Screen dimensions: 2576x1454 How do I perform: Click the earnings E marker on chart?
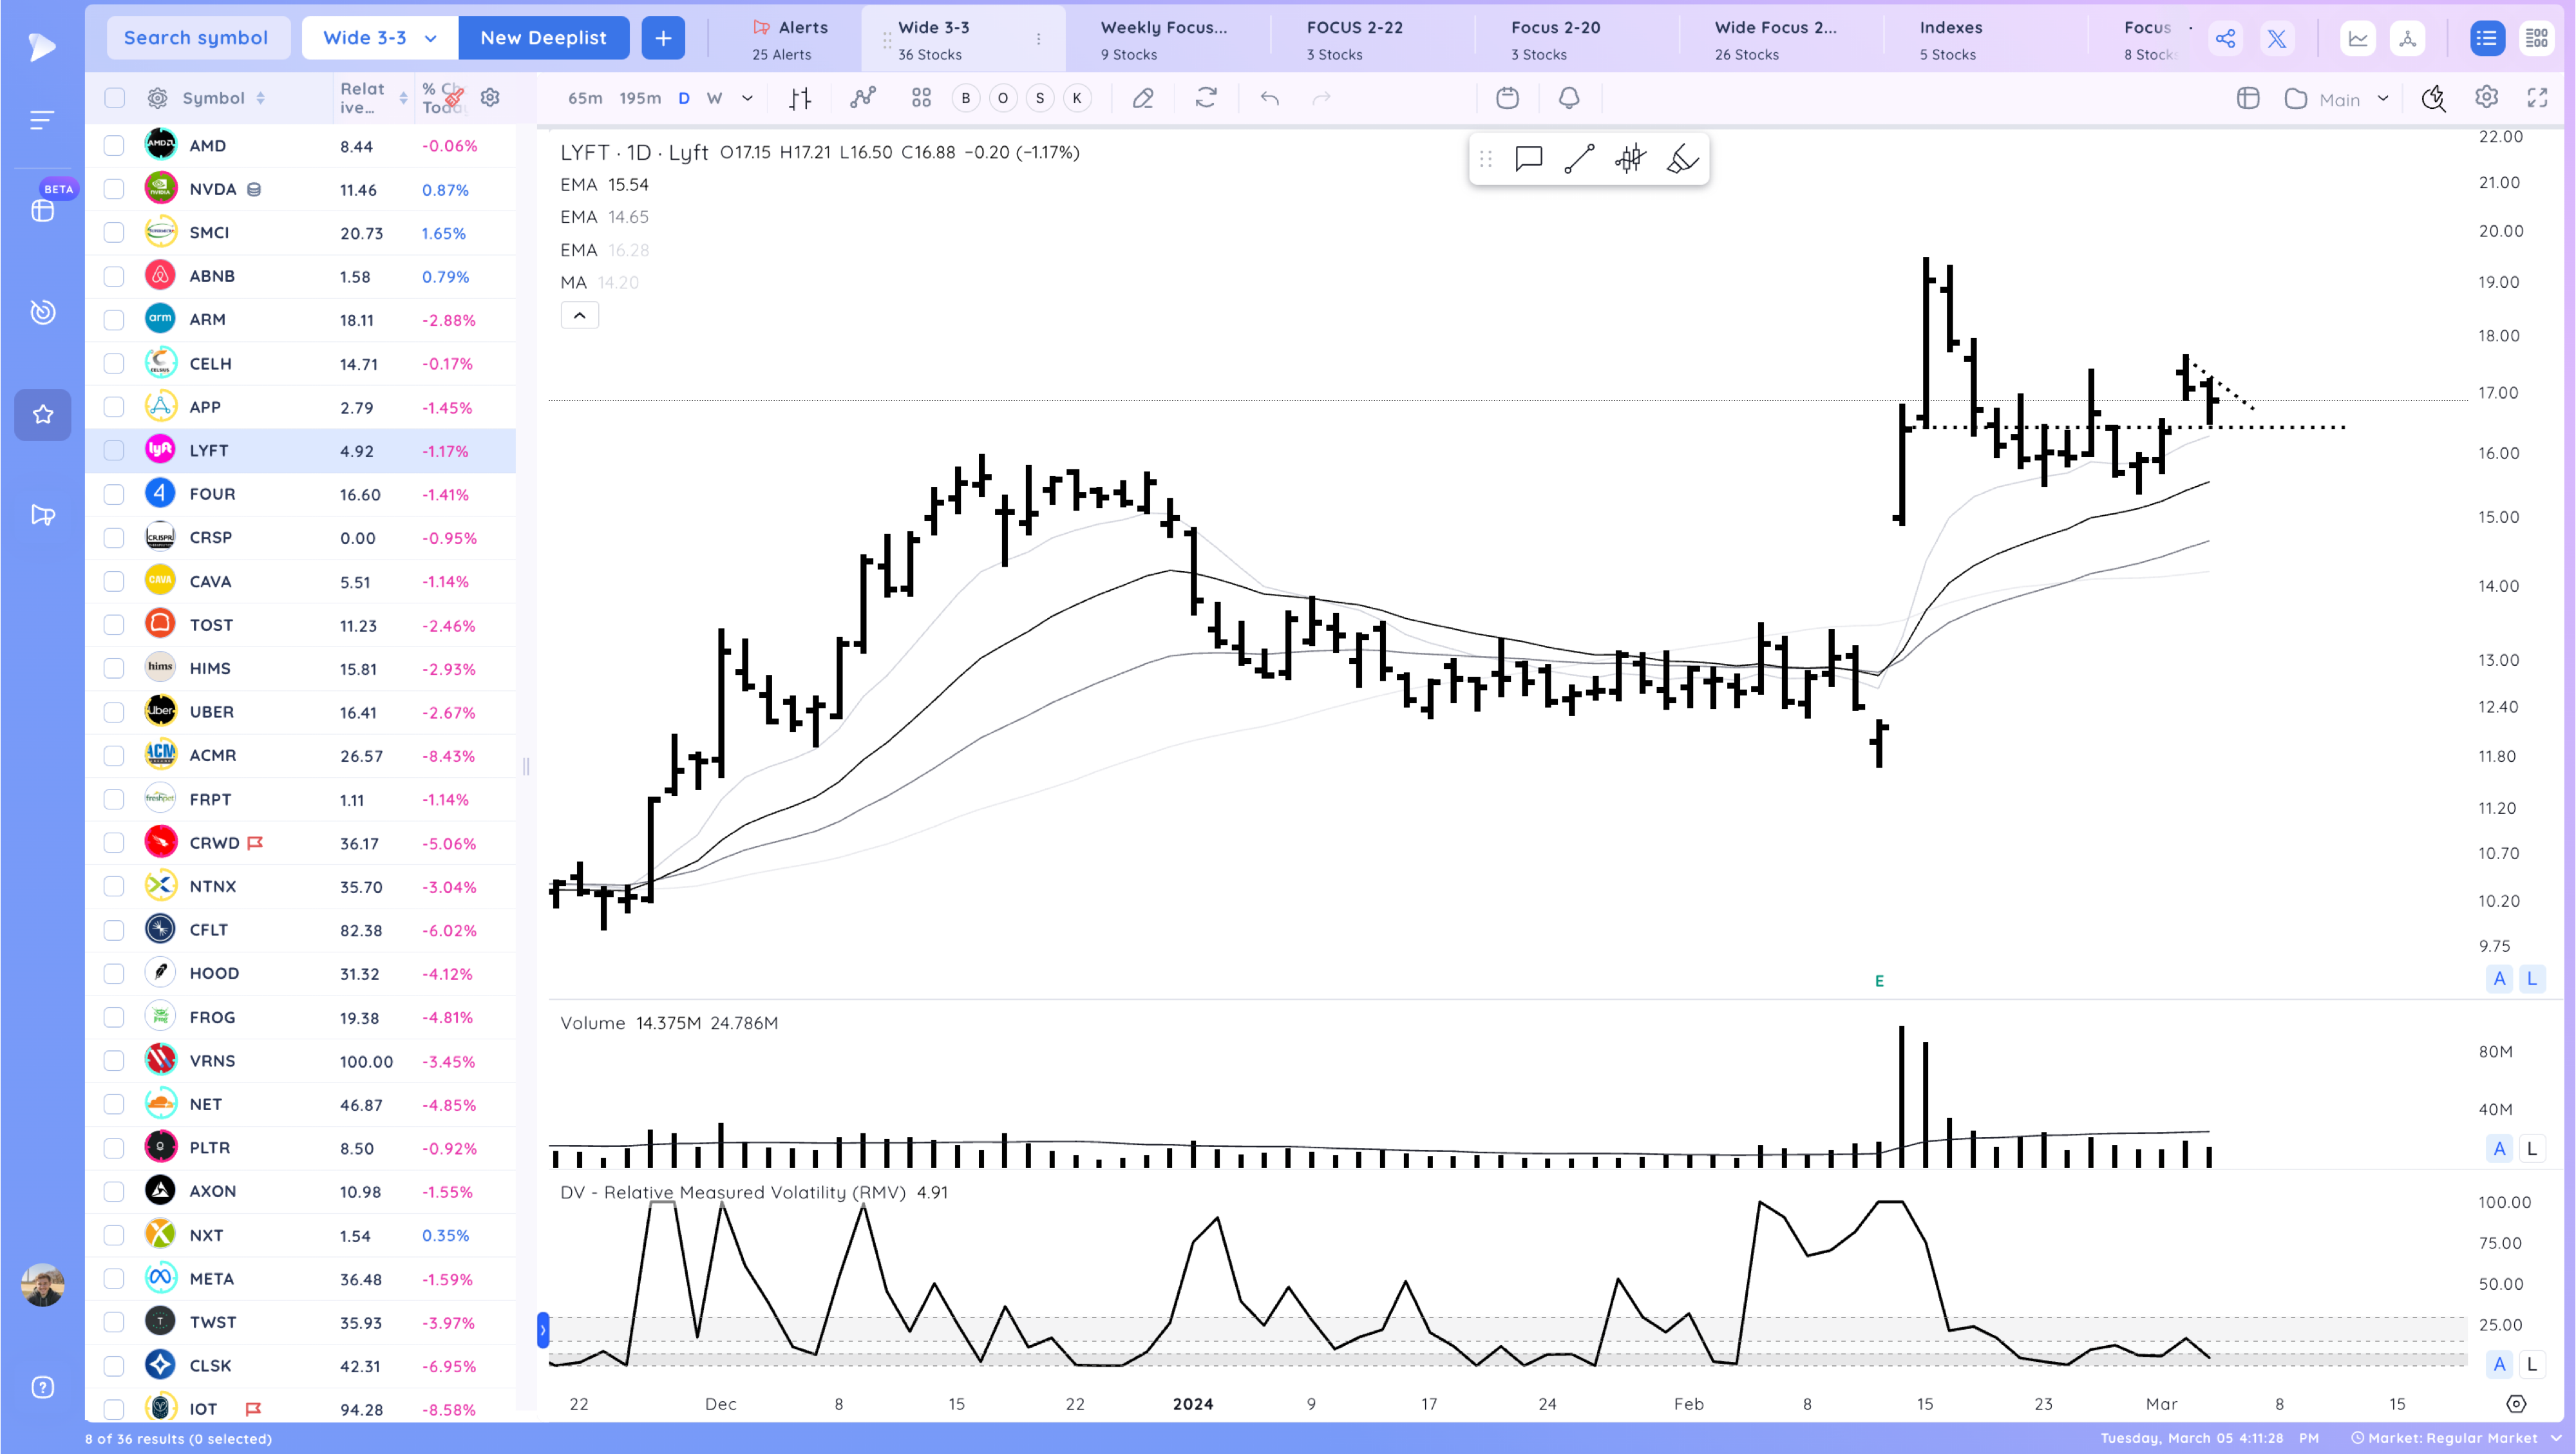pos(1879,981)
